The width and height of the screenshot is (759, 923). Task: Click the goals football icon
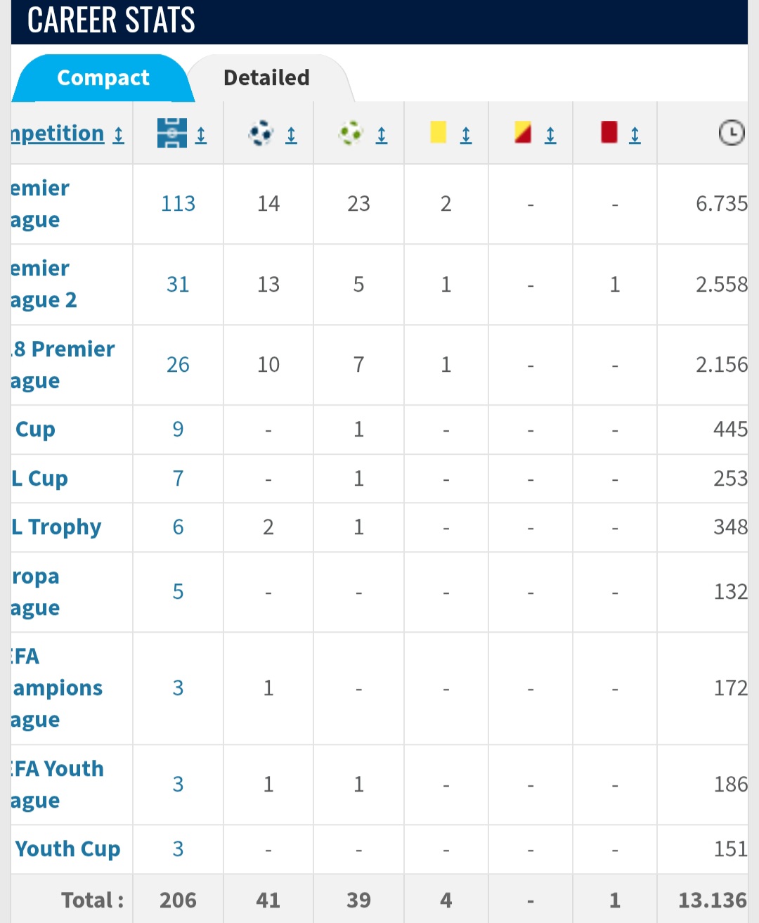261,132
